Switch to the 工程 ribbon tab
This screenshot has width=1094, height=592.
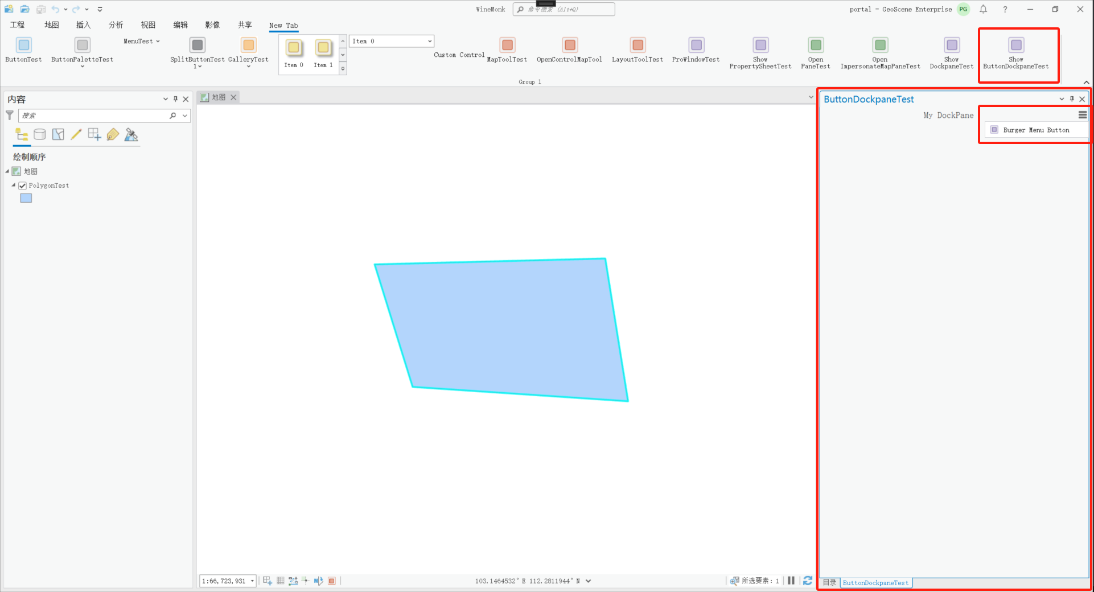coord(18,25)
